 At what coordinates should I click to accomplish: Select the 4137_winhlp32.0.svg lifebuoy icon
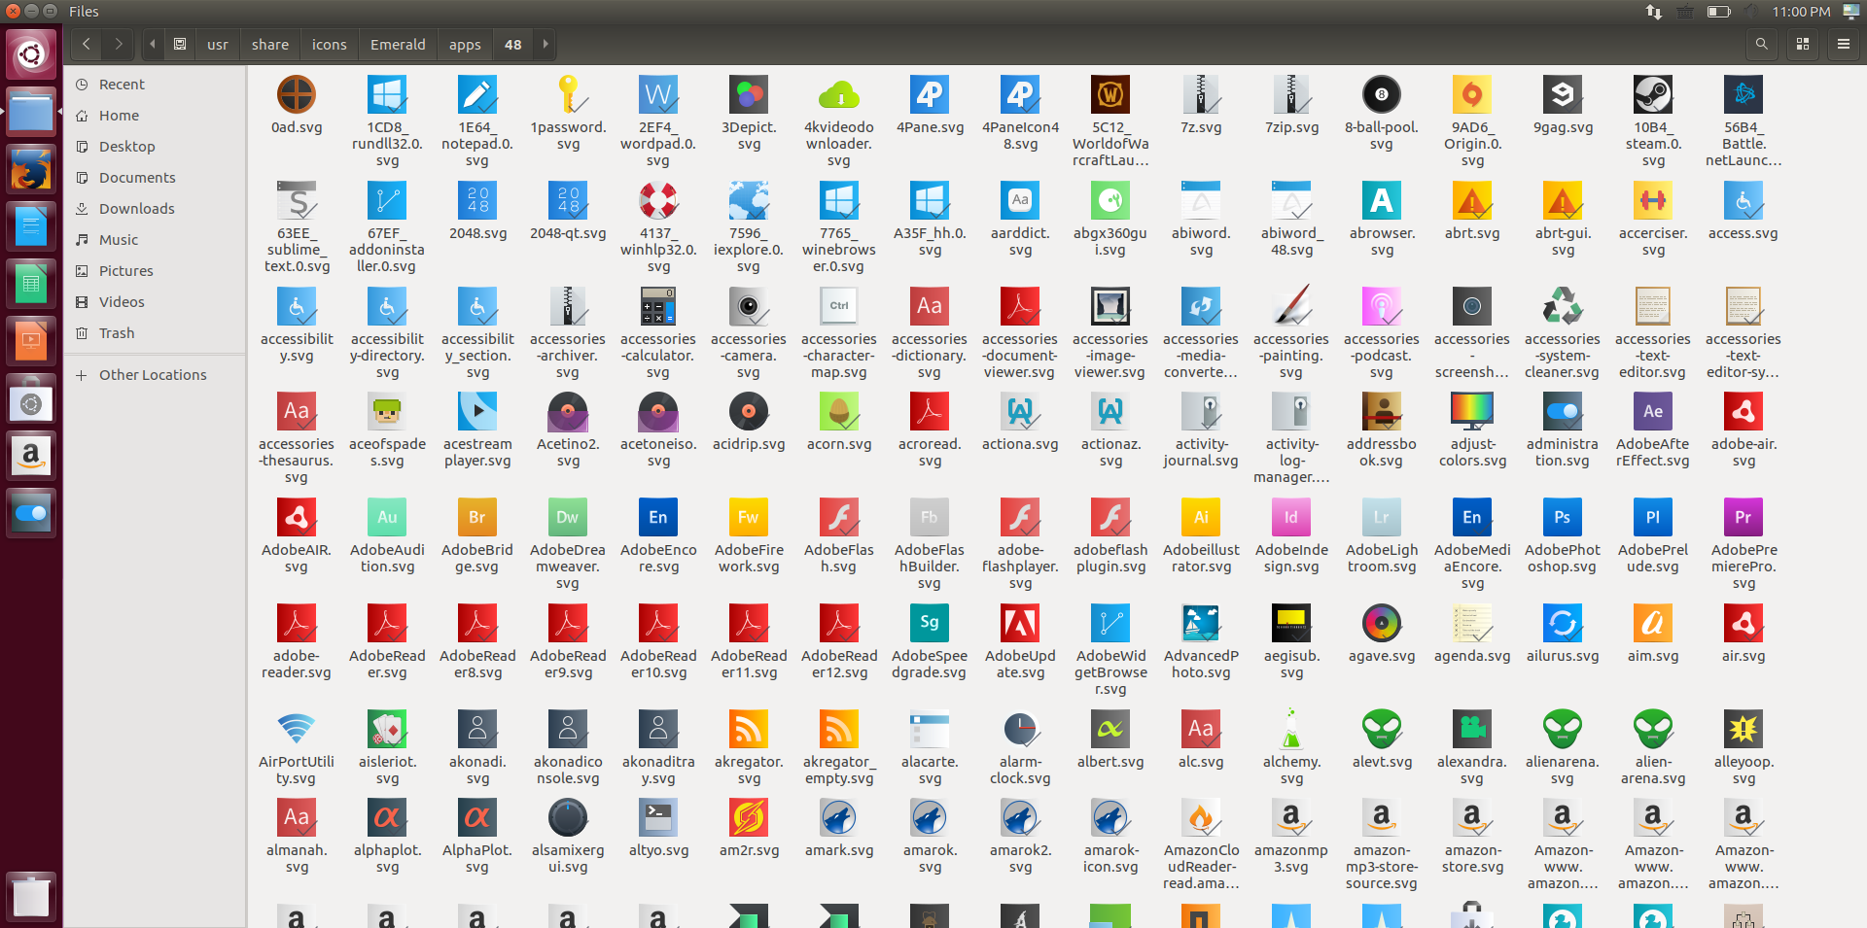tap(658, 200)
